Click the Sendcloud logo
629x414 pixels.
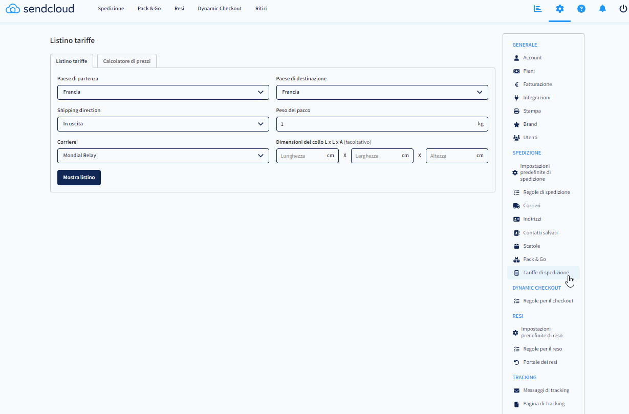[40, 9]
